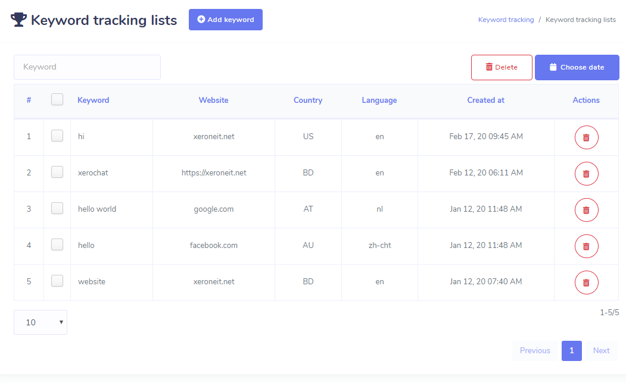Open the Choose date picker button
This screenshot has width=626, height=383.
point(577,67)
